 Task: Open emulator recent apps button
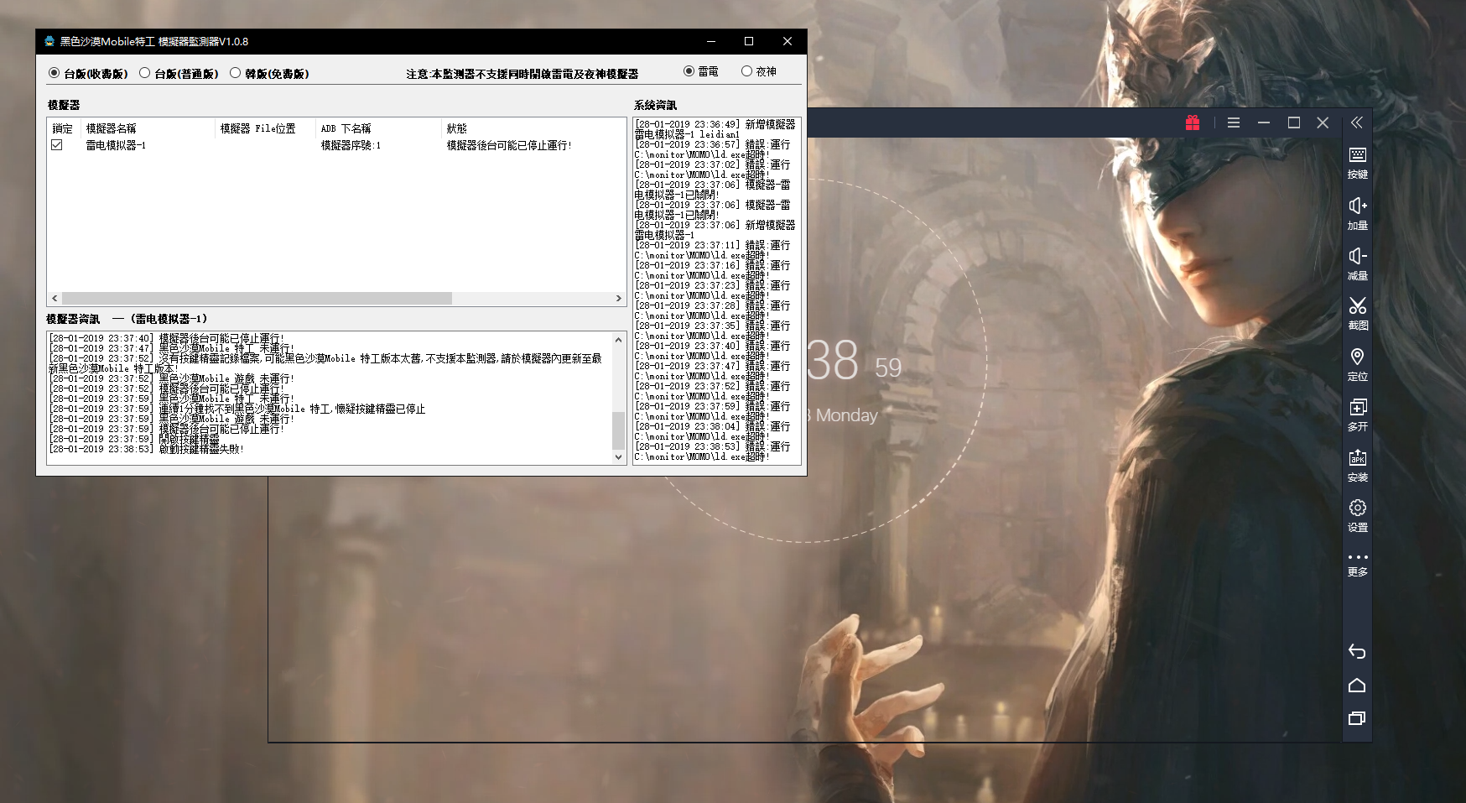pos(1357,718)
